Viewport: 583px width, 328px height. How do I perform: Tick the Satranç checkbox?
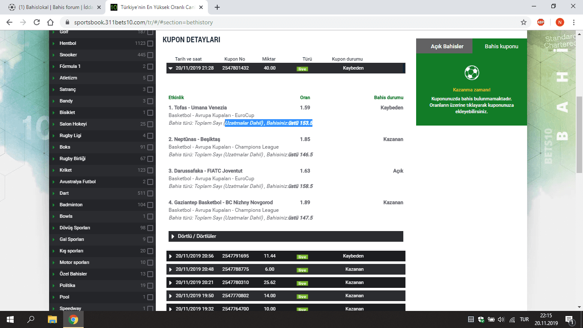(150, 90)
